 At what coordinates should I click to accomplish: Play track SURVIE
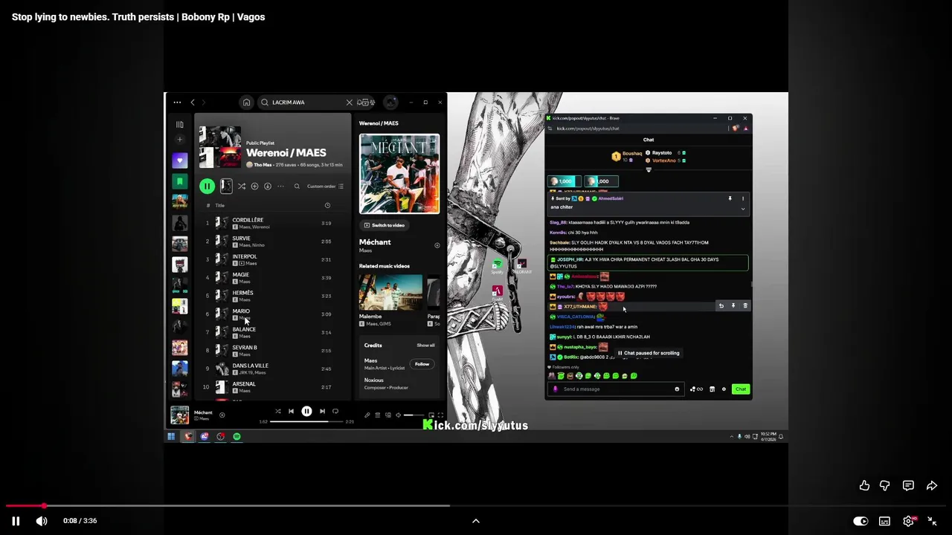pyautogui.click(x=271, y=241)
